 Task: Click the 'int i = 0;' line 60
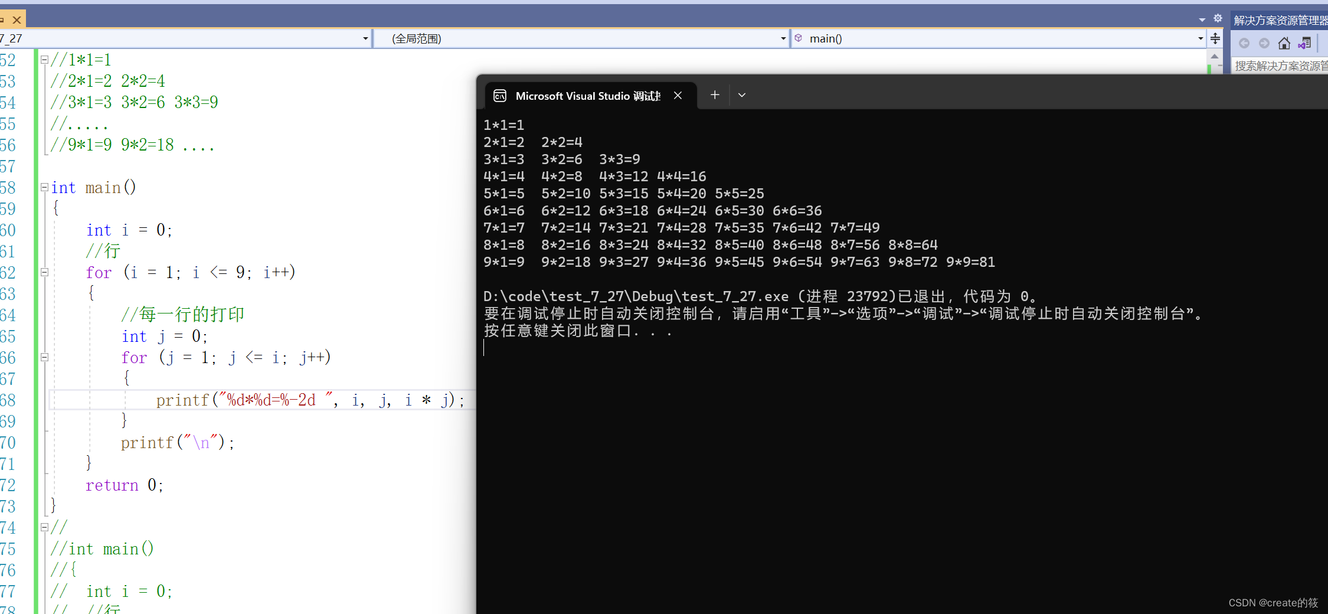pos(129,230)
